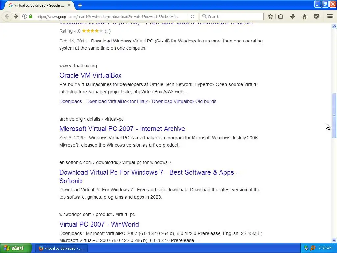Screen dimensions: 337x253
Task: Select the Firefox taskbar button
Action: click(61, 248)
